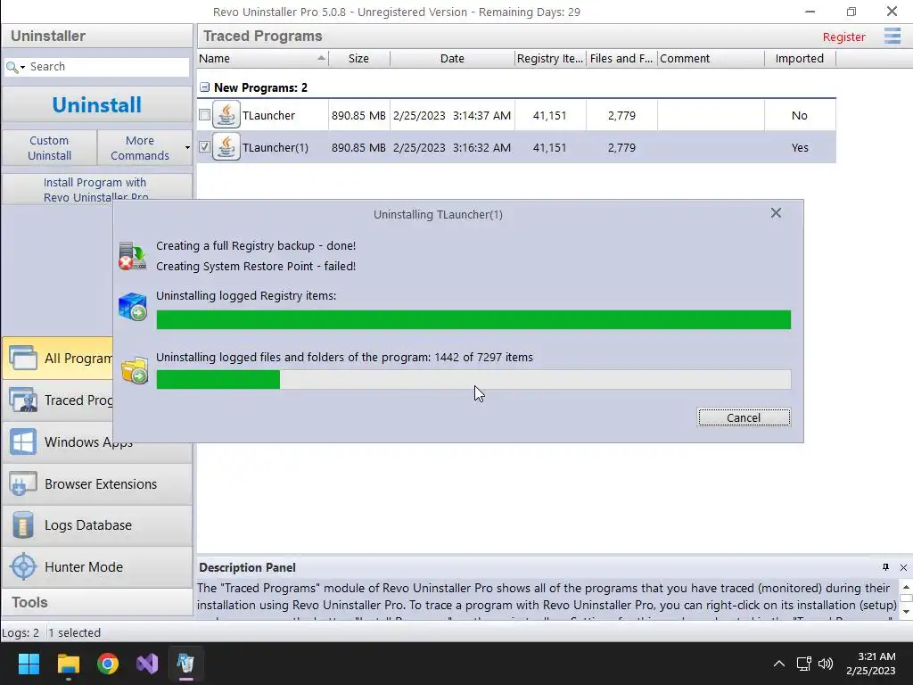This screenshot has height=685, width=913.
Task: Sort by the Size column
Action: [358, 58]
